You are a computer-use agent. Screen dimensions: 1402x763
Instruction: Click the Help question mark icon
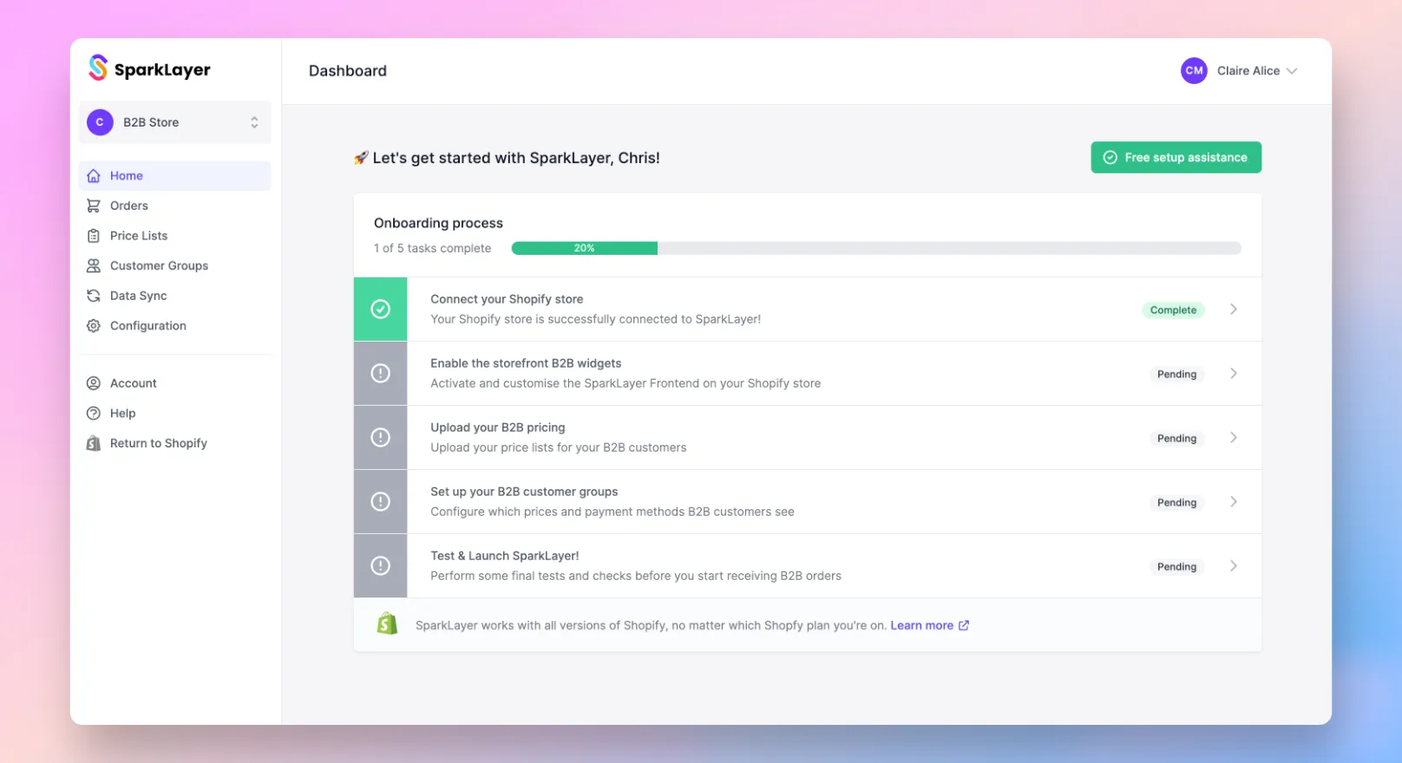(94, 414)
